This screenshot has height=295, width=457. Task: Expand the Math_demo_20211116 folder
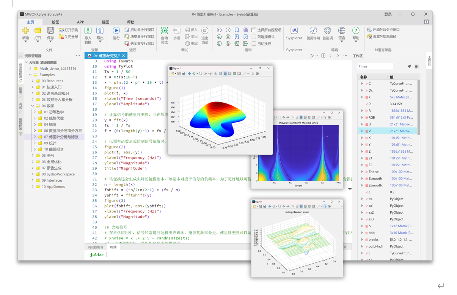[30, 69]
